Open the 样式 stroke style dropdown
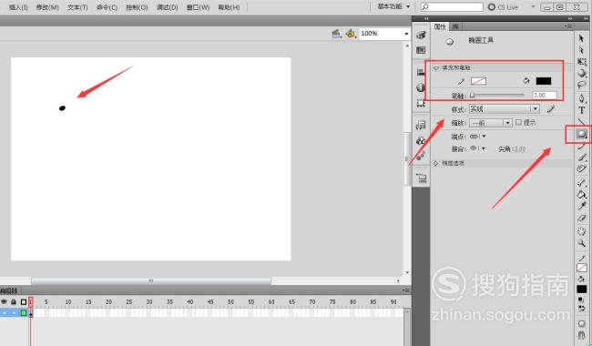 504,109
